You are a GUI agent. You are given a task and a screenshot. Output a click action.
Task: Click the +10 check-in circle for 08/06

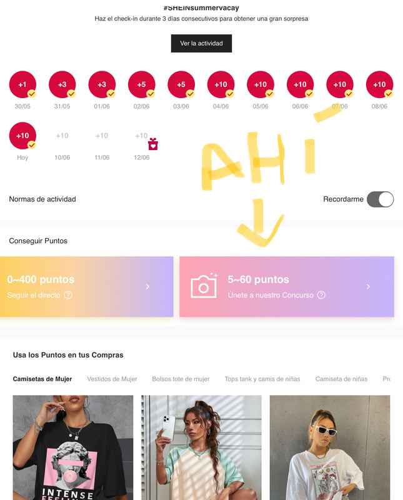coord(379,84)
